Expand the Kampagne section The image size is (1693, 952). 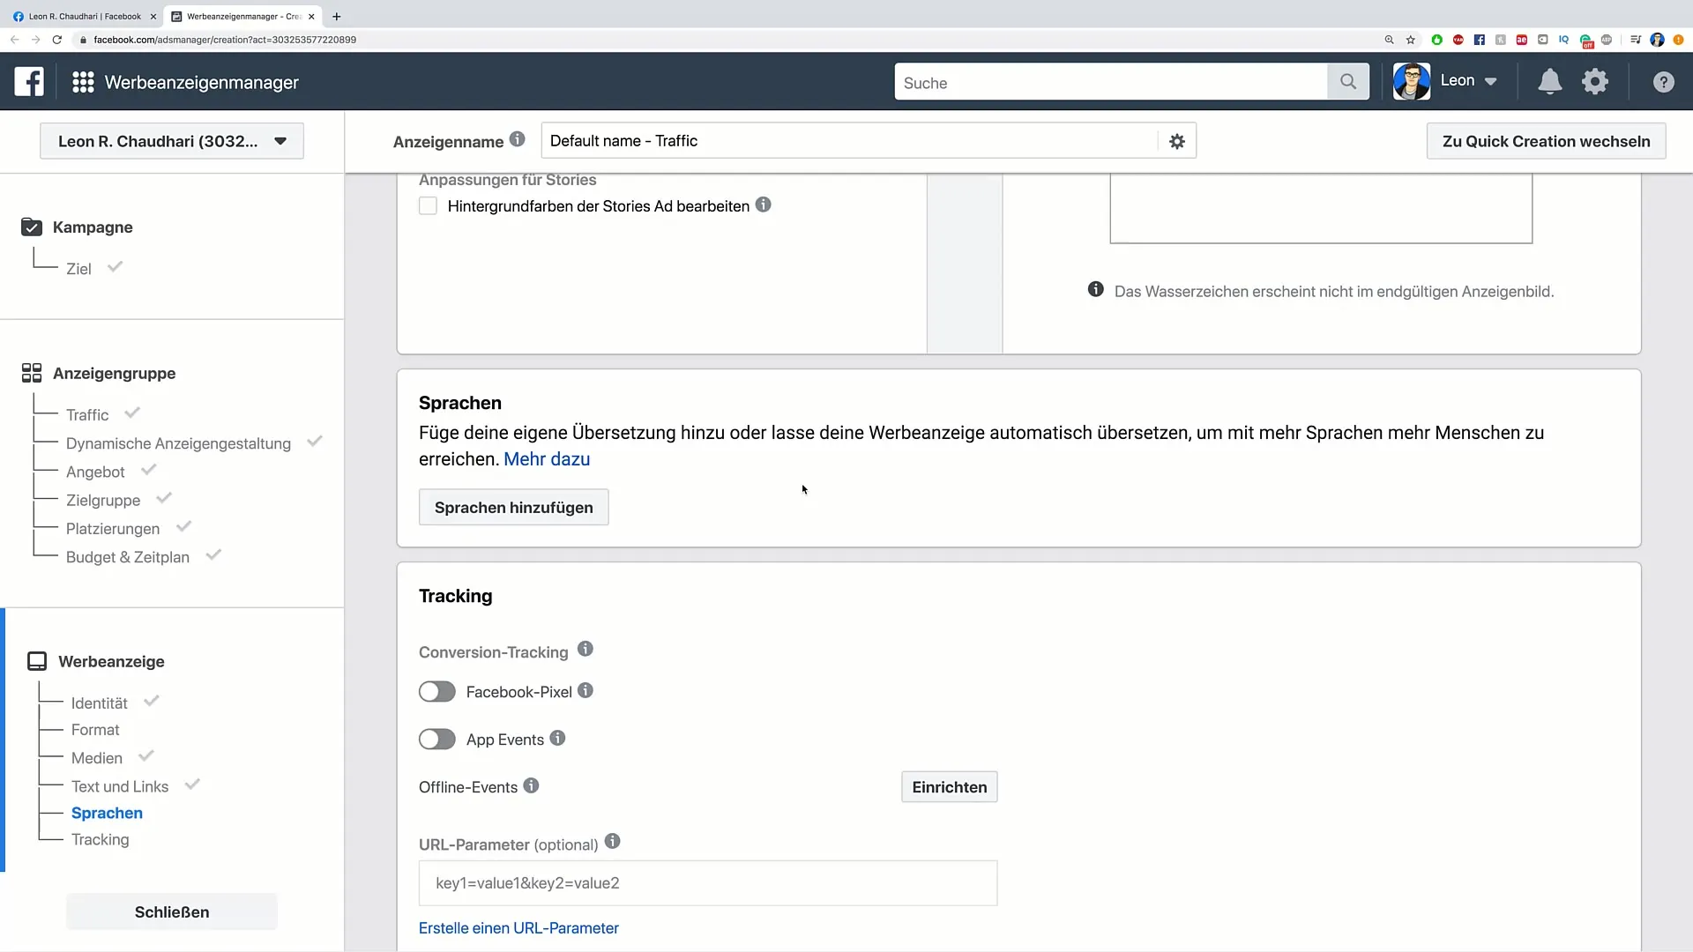(x=92, y=227)
